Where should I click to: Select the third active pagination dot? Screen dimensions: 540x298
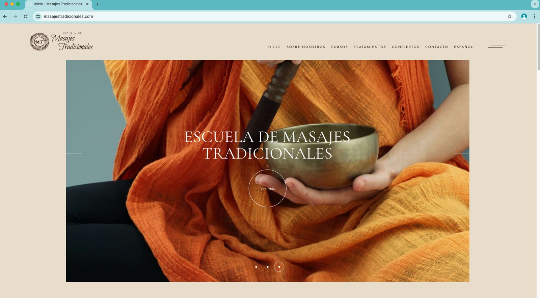279,267
